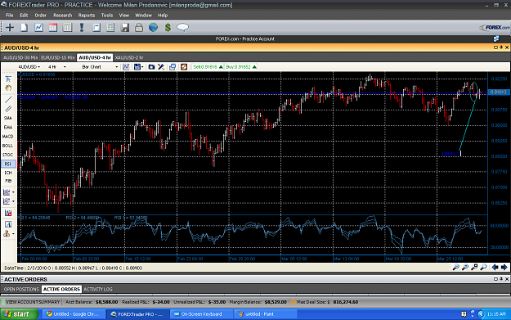Viewport: 511px width, 320px height.
Task: Click the save floppy disk icon in main toolbar
Action: click(125, 27)
